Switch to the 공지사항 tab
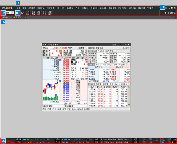177x144 pixels. coord(6,17)
